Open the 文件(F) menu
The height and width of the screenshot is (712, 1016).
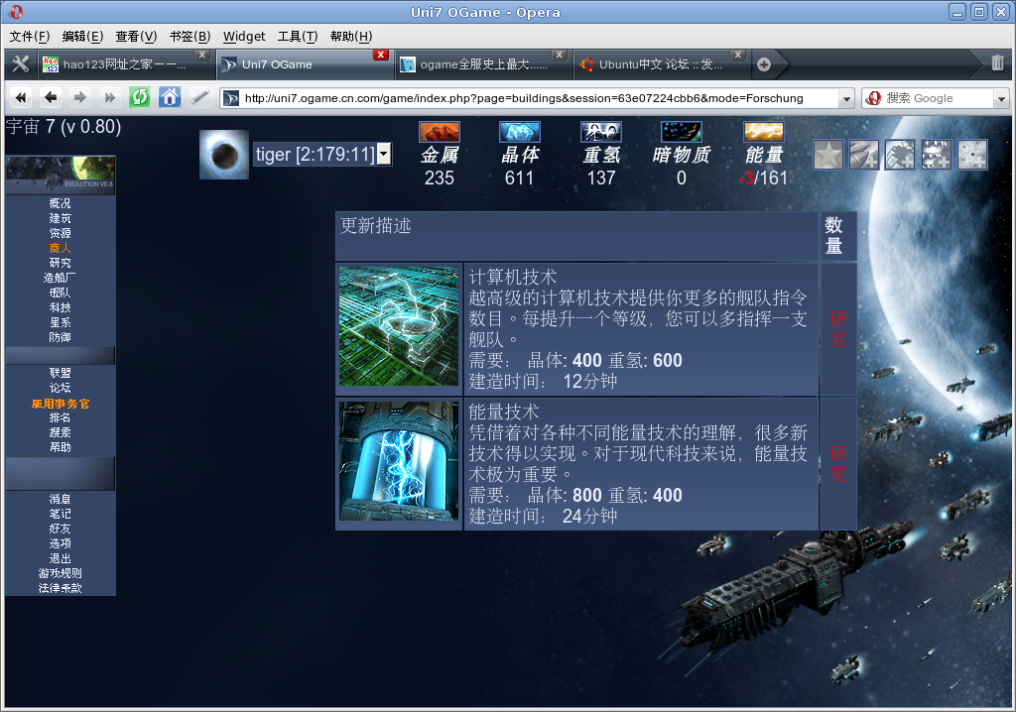click(x=29, y=37)
